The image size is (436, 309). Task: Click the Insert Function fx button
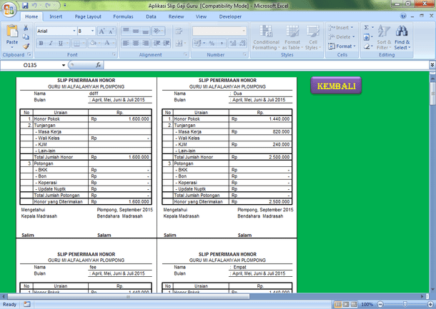98,65
